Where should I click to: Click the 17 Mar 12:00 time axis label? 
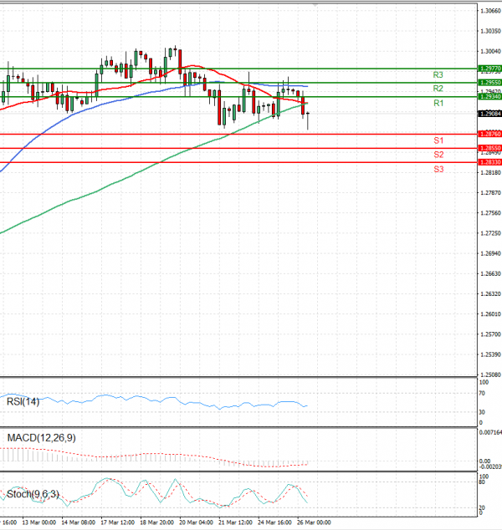(116, 522)
